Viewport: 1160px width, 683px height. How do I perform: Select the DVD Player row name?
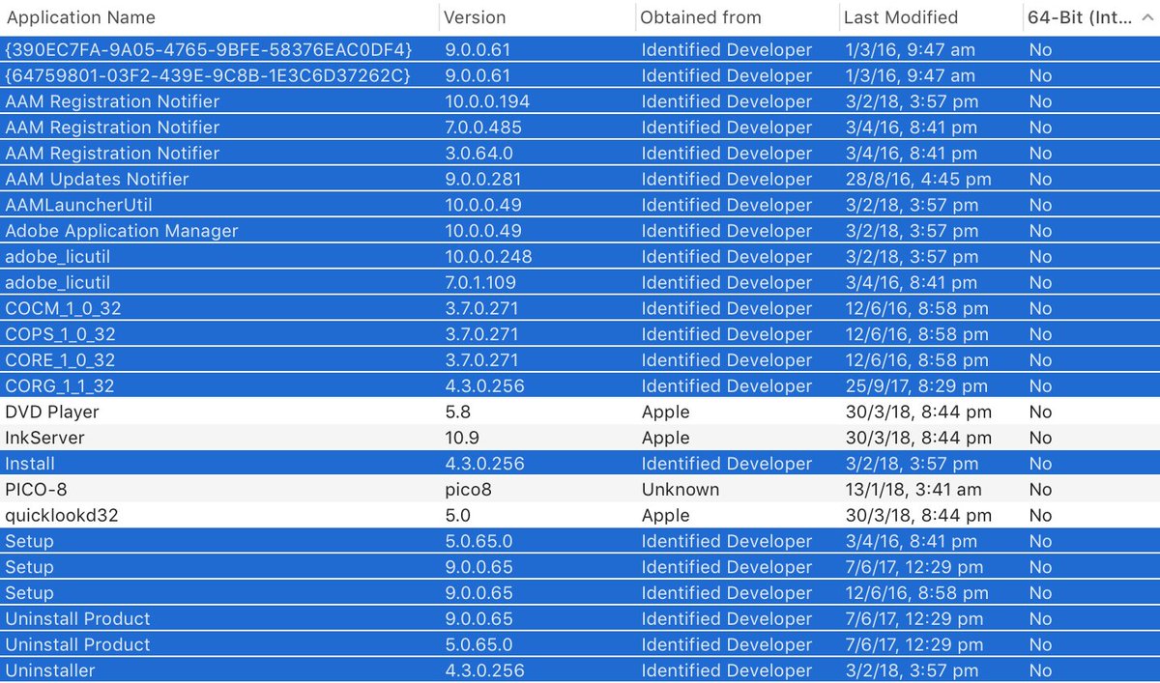(52, 412)
